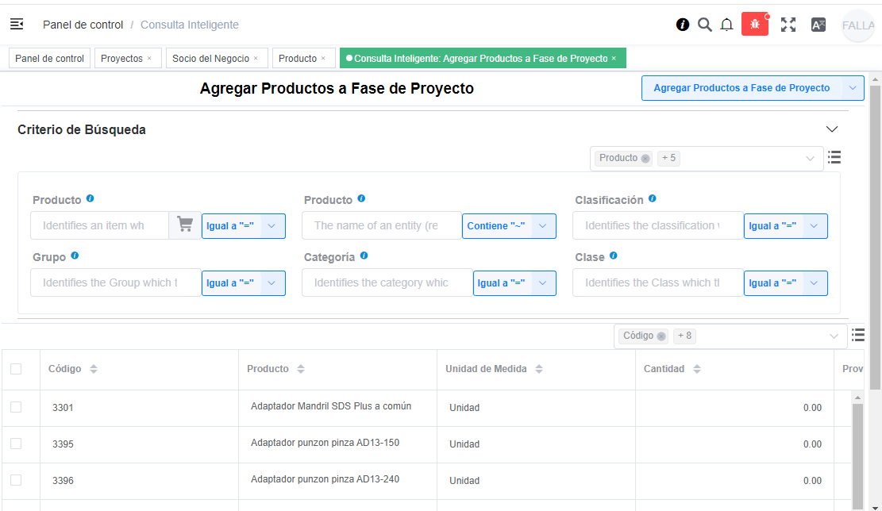Open Panel de control via breadcrumb link
This screenshot has width=882, height=511.
click(83, 25)
